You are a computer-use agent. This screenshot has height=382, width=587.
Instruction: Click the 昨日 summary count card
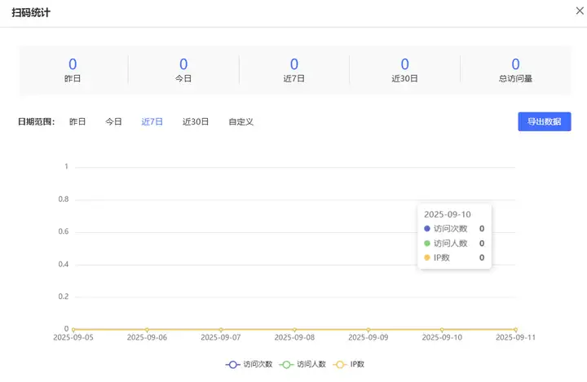tap(73, 70)
